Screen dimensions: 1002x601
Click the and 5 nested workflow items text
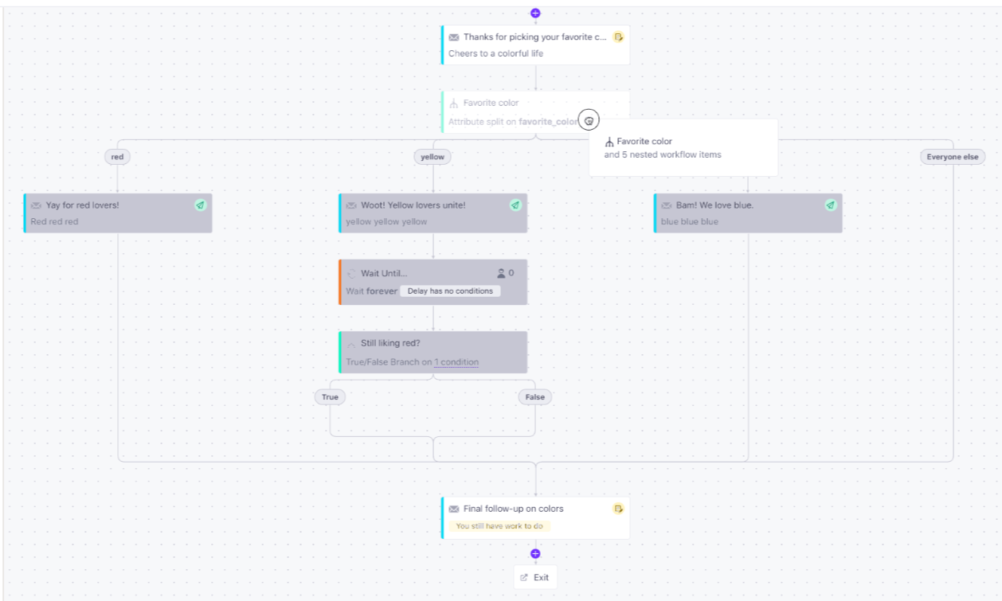[663, 154]
